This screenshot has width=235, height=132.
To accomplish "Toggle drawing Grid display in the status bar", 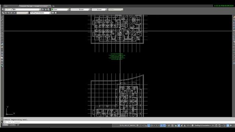I will [137, 125].
